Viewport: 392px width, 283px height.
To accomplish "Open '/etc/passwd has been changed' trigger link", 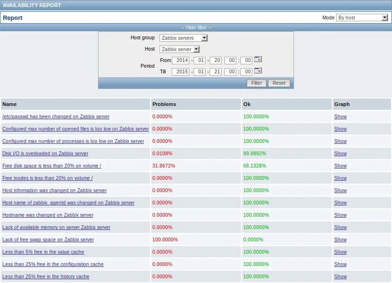I will [56, 116].
